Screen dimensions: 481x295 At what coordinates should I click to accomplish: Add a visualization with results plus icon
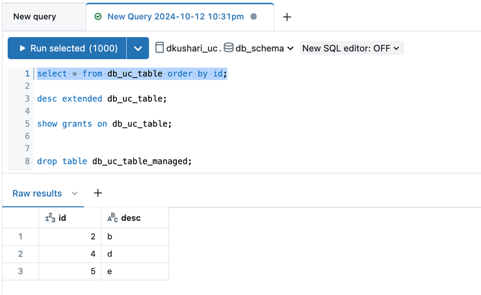point(97,193)
